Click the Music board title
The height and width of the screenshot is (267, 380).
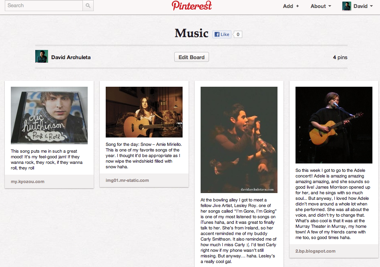point(191,34)
